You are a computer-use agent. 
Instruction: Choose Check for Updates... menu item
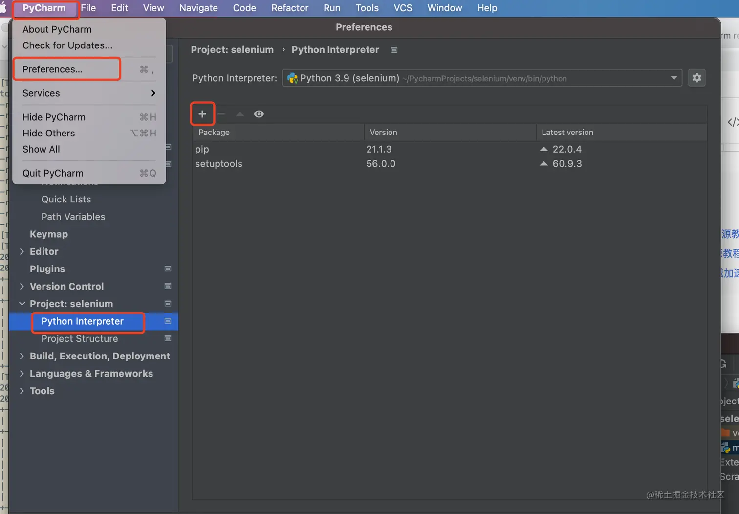[x=89, y=45]
